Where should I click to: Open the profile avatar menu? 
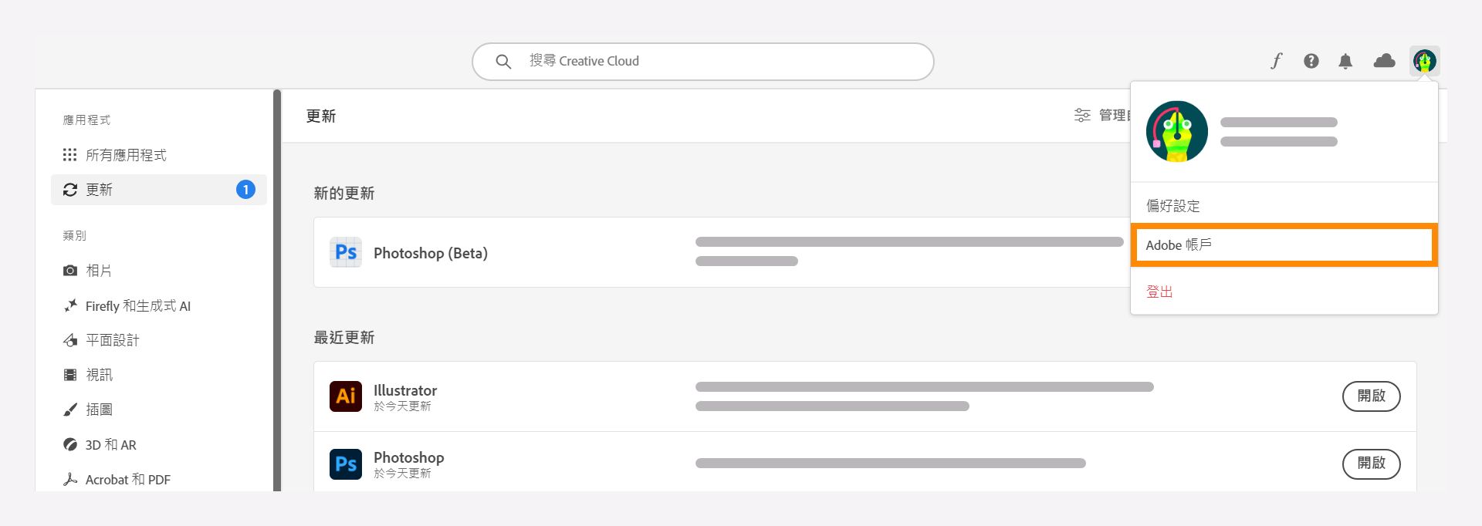pyautogui.click(x=1424, y=61)
